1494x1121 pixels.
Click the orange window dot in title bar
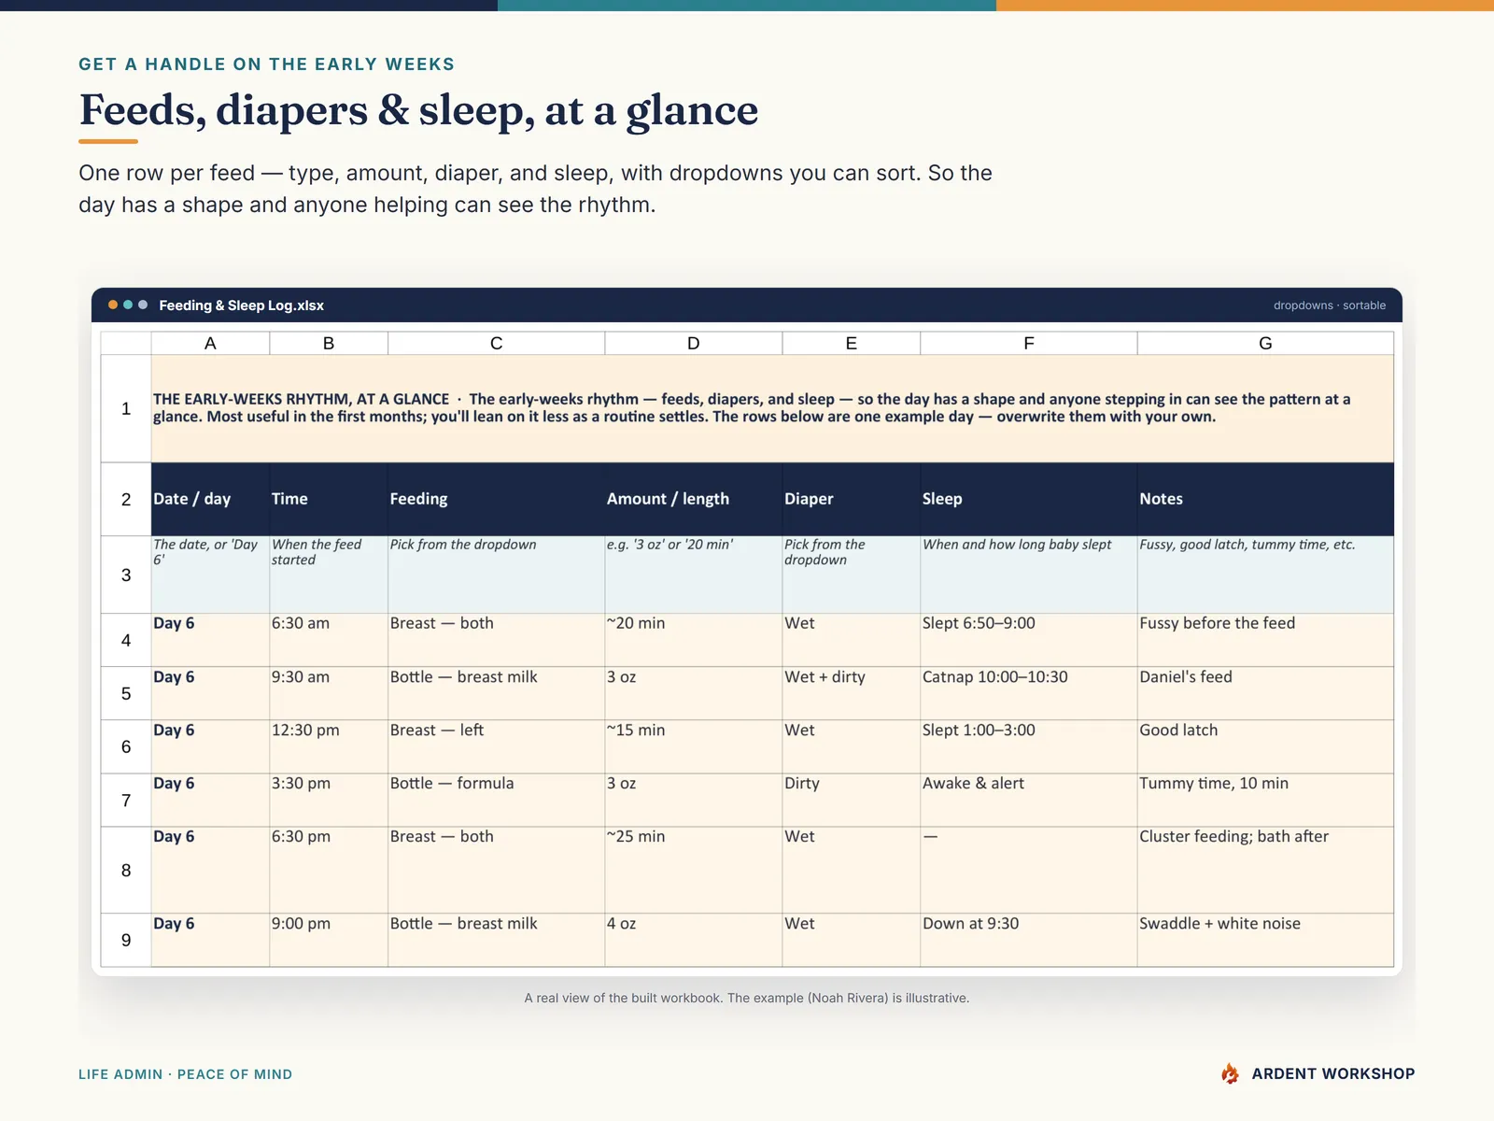(x=113, y=305)
